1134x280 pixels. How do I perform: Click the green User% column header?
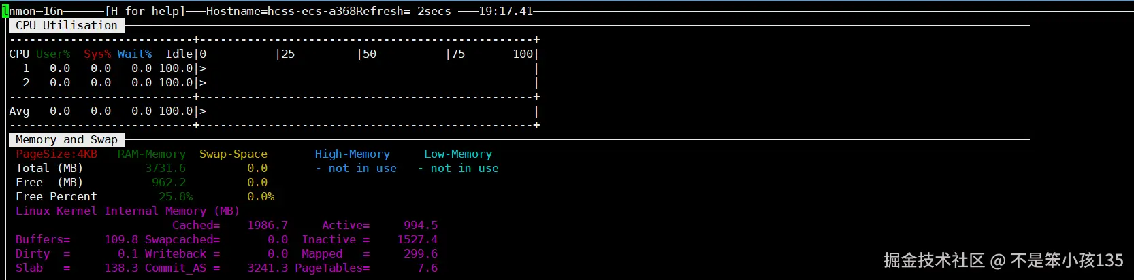pyautogui.click(x=53, y=54)
